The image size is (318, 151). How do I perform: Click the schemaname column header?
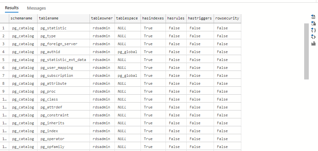(x=22, y=18)
